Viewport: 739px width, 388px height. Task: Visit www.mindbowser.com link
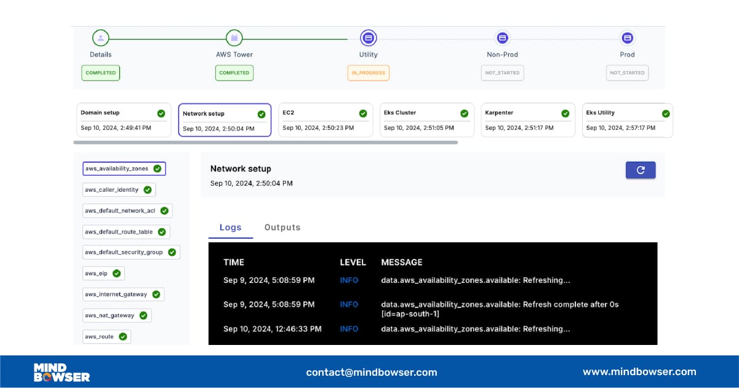(x=639, y=371)
